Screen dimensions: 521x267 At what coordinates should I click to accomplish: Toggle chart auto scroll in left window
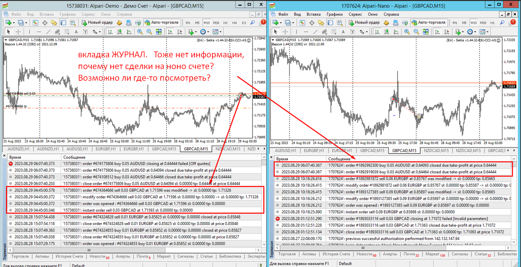click(170, 32)
